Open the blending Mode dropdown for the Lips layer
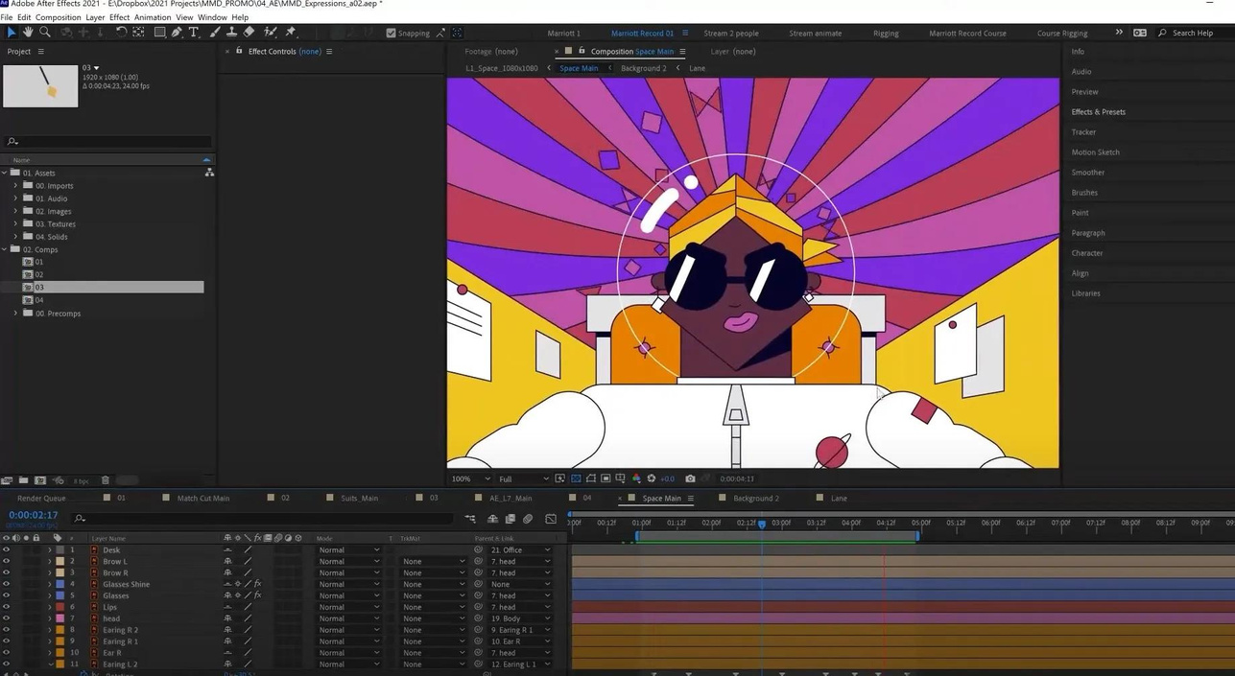The height and width of the screenshot is (676, 1235). 348,607
